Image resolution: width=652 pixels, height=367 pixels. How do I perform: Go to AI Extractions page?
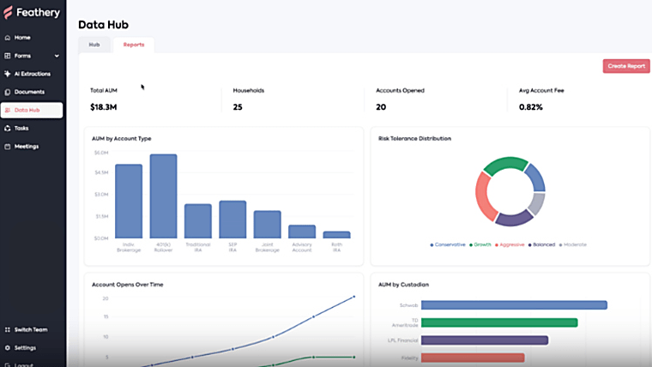[x=32, y=74]
